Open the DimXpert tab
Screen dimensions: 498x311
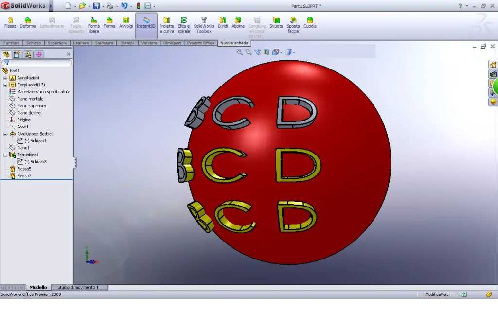(x=172, y=43)
